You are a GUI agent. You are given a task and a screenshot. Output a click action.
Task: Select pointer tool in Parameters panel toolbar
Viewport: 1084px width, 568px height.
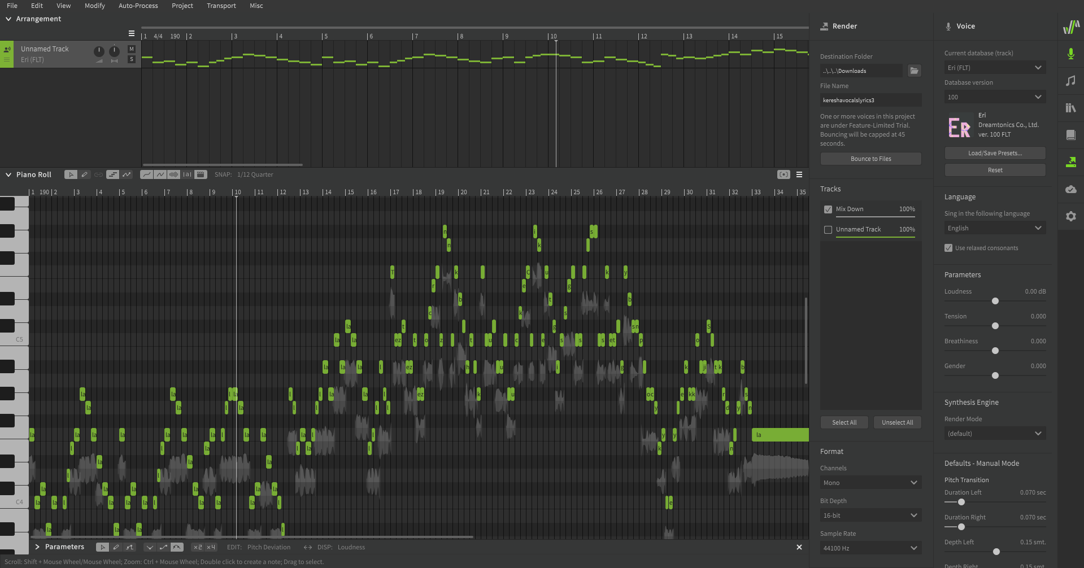coord(102,547)
